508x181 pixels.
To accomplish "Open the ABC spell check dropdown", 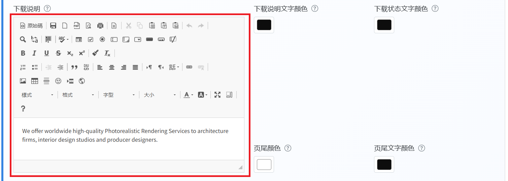I will tap(63, 39).
